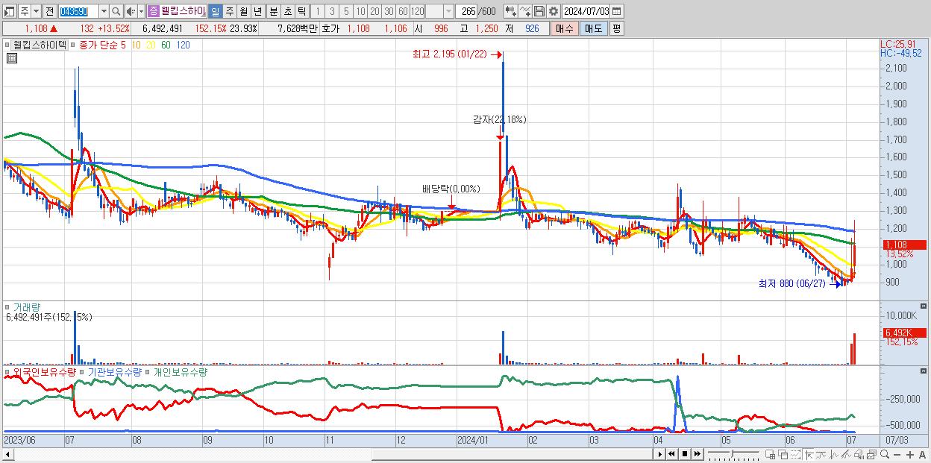Click the speaker sound icon
The image size is (931, 463).
tap(131, 11)
